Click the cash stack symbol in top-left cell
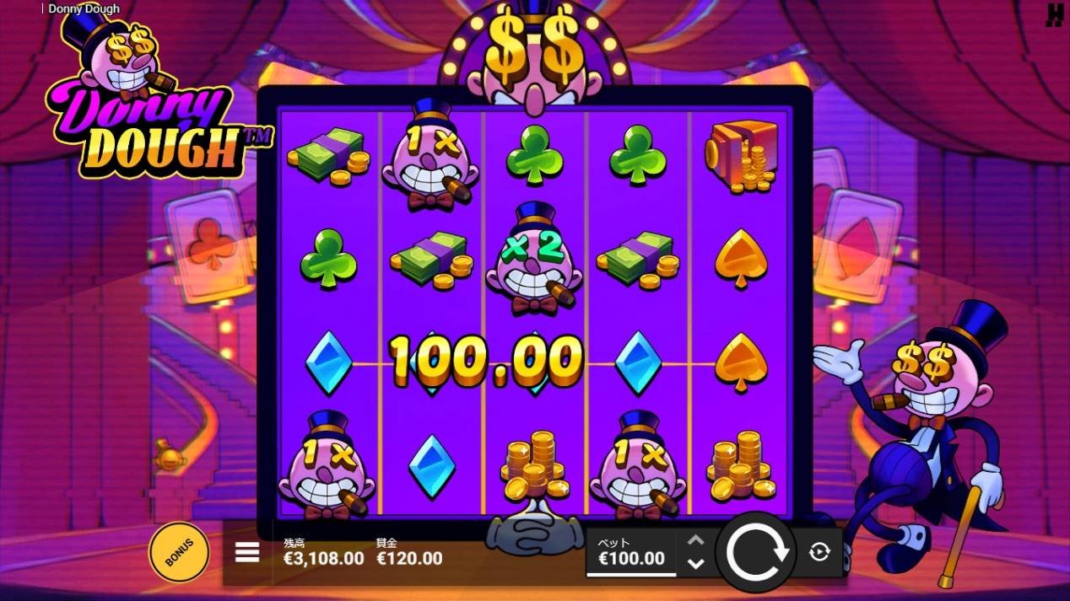This screenshot has height=601, width=1070. pos(328,155)
